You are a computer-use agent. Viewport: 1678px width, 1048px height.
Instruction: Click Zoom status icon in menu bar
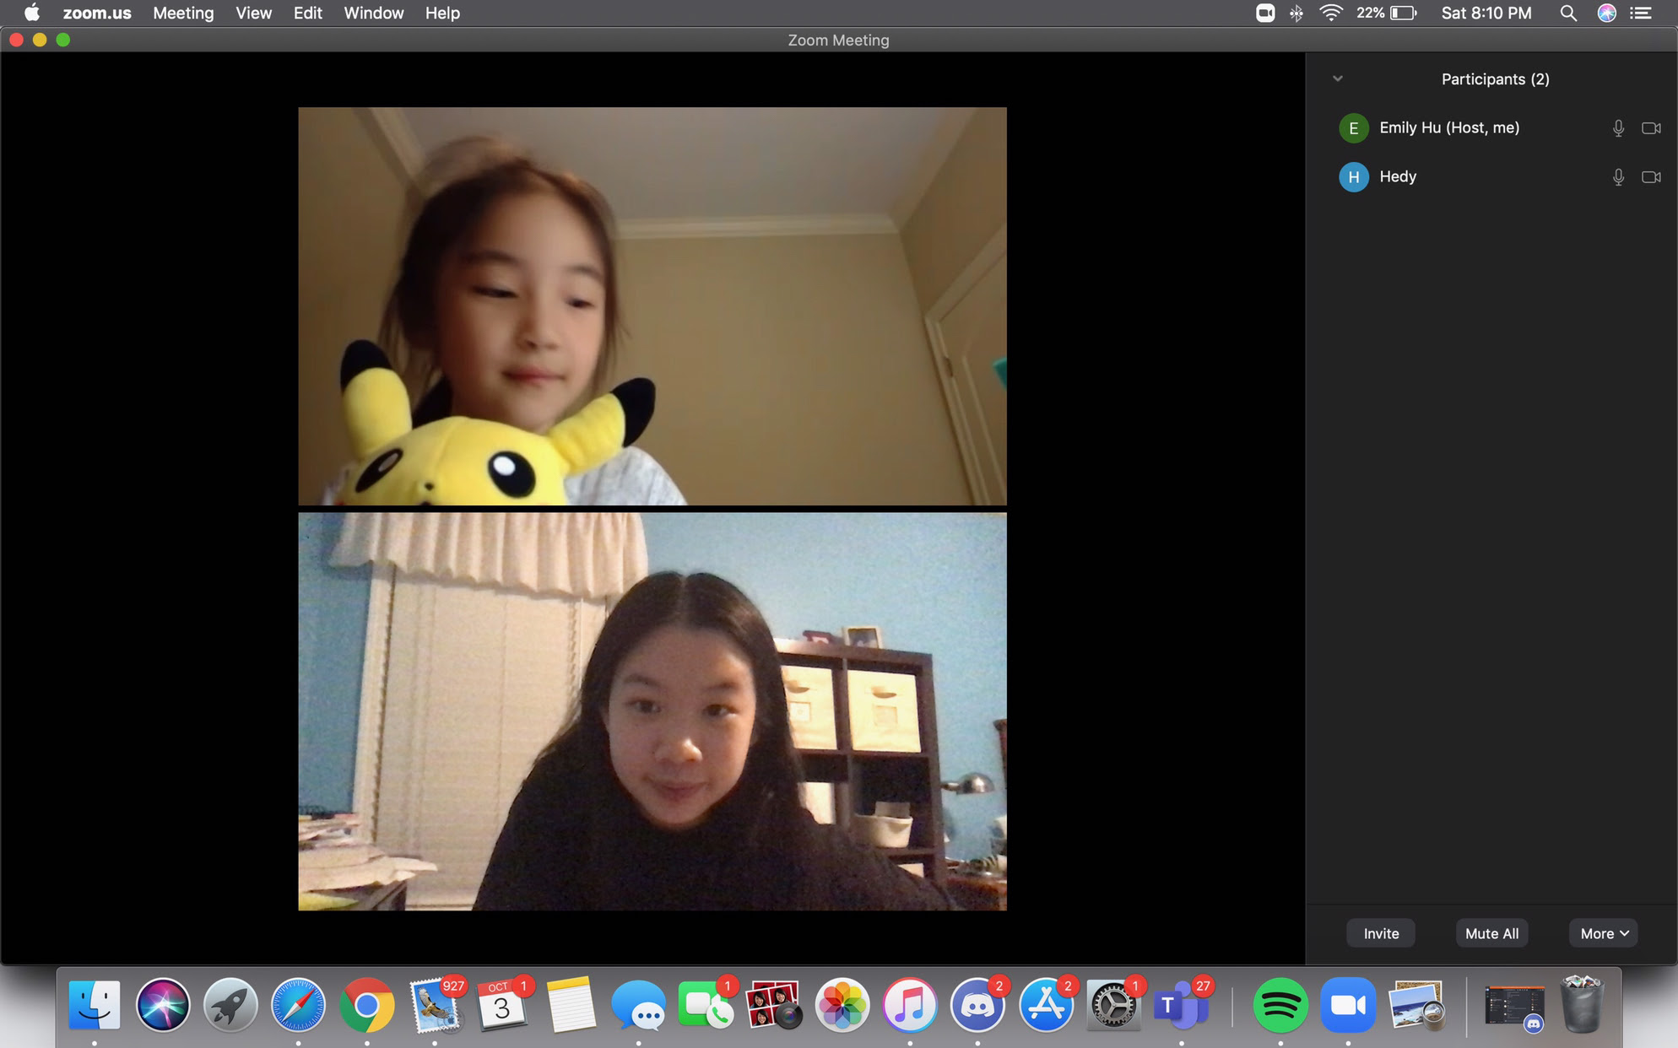[1265, 13]
